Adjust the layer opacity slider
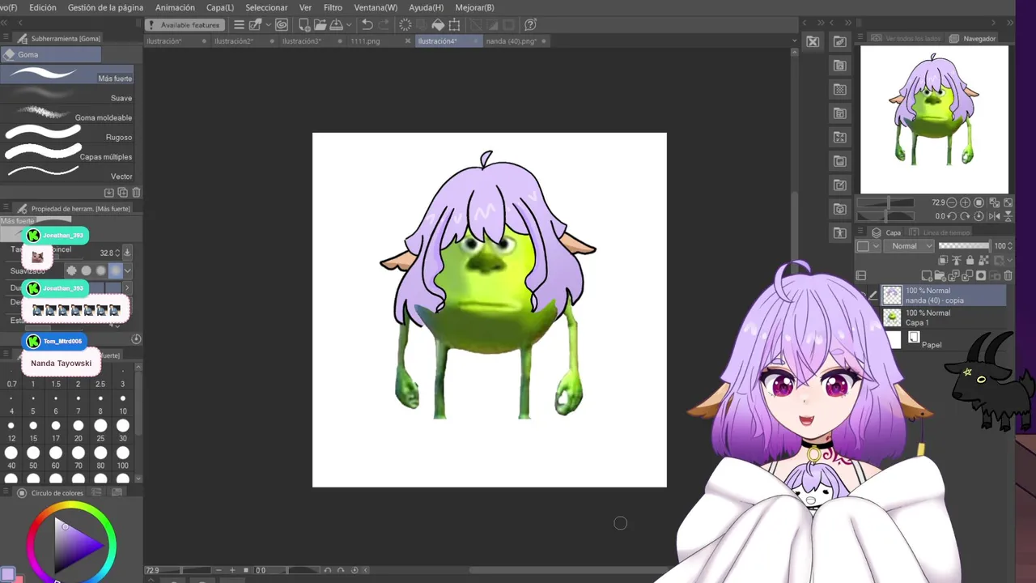 [x=964, y=246]
